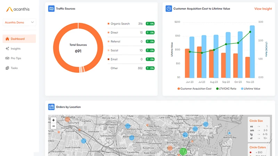Click the blue circle marker at Putney

pos(128,126)
